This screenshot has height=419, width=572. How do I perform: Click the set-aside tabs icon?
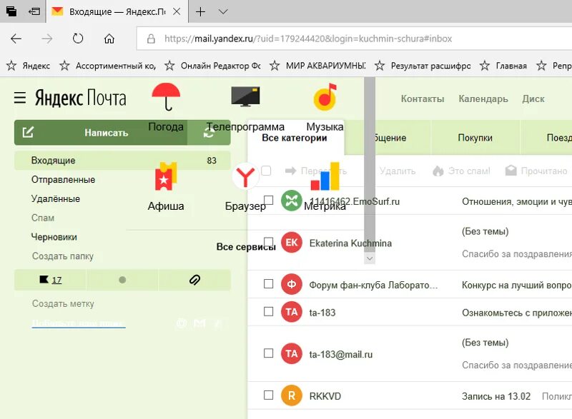click(x=34, y=11)
